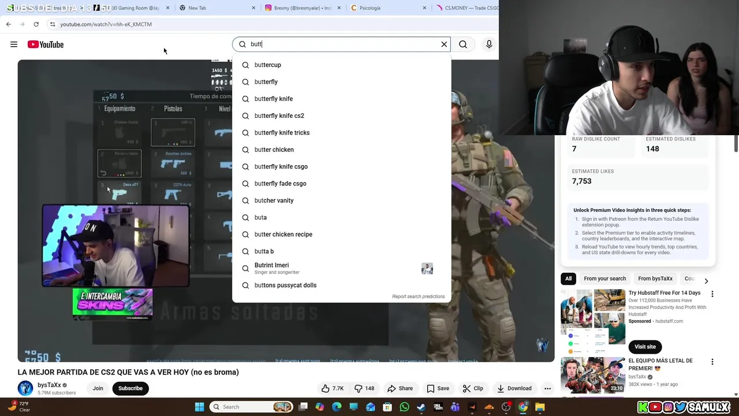Select the 'butterfly' suggestion
Viewport: 739px width, 416px height.
coord(341,82)
